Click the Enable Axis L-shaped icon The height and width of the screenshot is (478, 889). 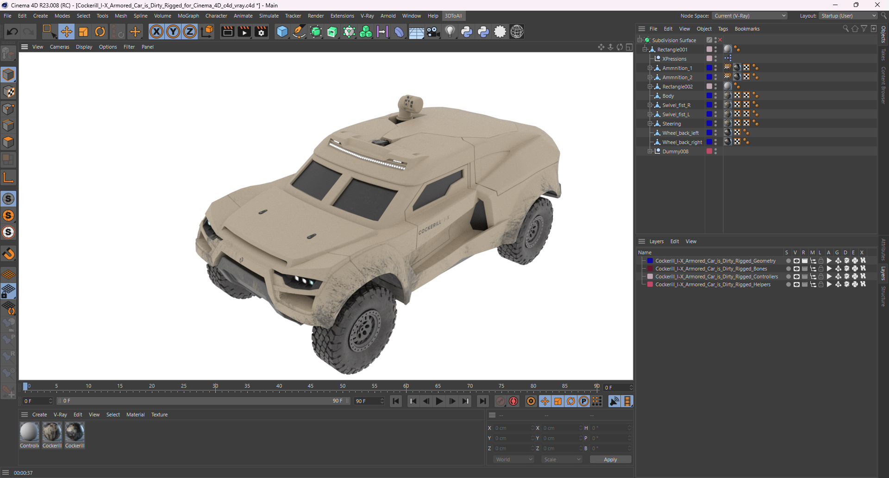tap(8, 177)
